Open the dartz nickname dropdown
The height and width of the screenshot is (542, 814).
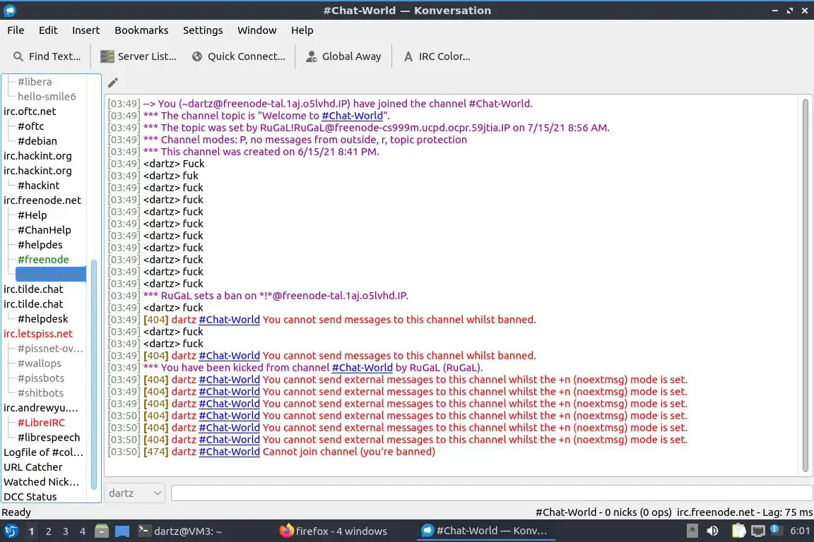pyautogui.click(x=134, y=493)
